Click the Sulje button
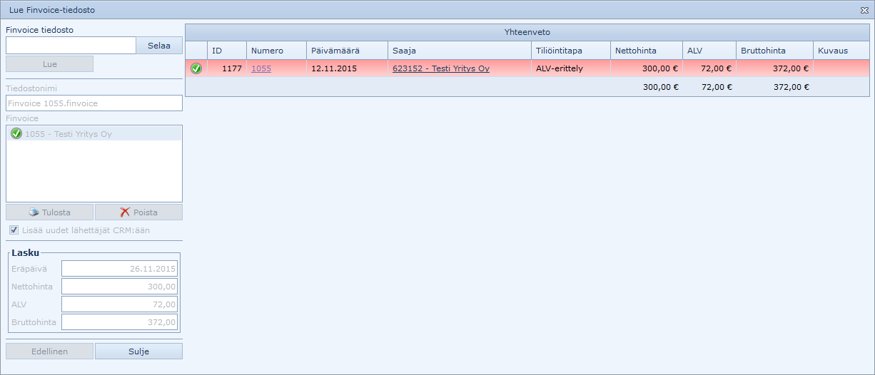Screen dimensions: 875x375 pos(138,351)
